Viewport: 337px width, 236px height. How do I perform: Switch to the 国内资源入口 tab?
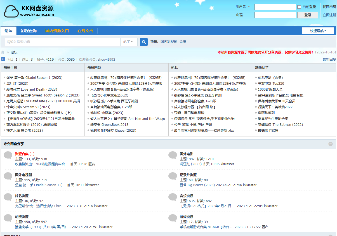(x=57, y=31)
